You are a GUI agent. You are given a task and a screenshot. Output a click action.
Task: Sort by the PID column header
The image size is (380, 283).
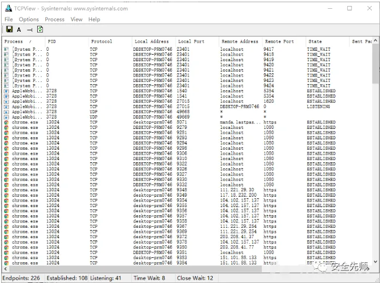click(x=67, y=42)
